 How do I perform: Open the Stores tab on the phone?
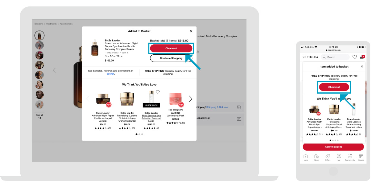[x=361, y=157]
